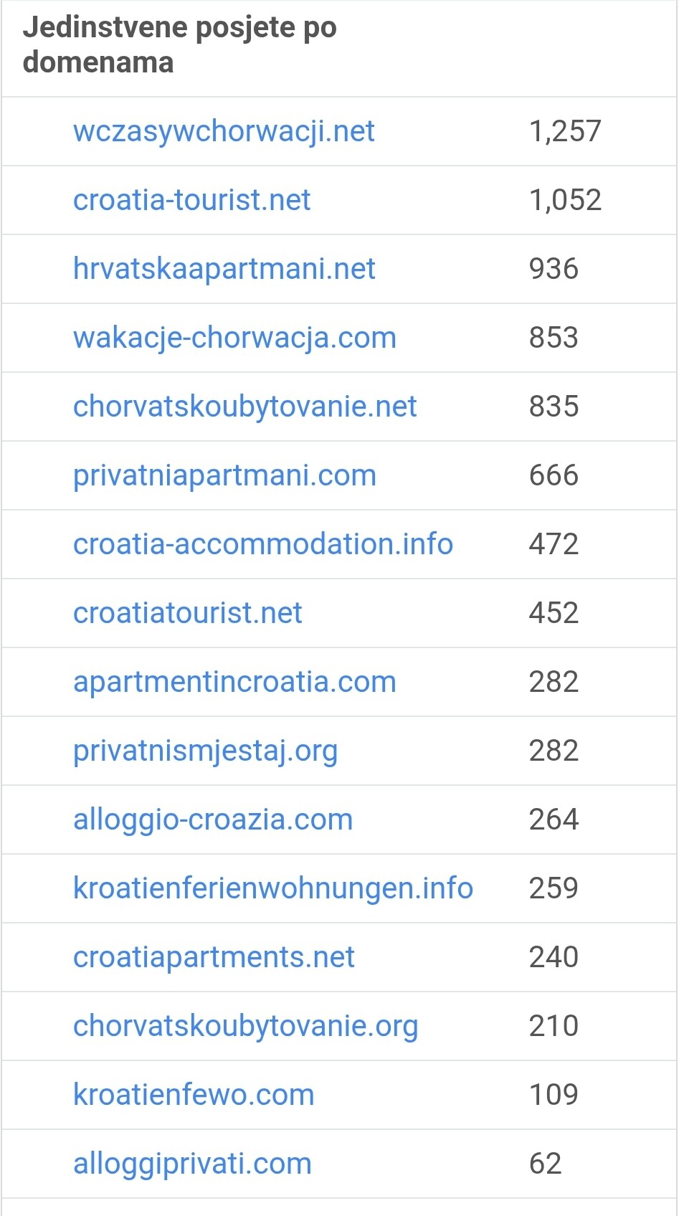Open apartmentincroatia.com domain link
This screenshot has height=1216, width=679.
click(x=234, y=682)
